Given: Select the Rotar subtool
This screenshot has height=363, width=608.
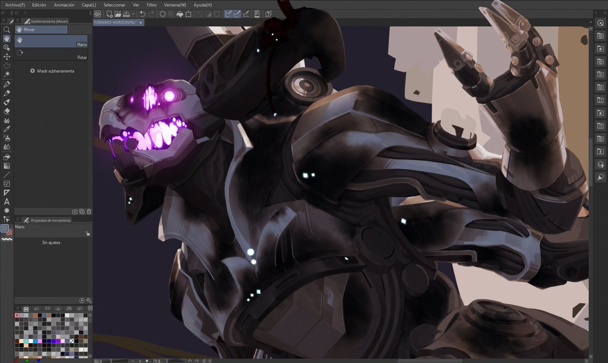Looking at the screenshot, I should (51, 54).
